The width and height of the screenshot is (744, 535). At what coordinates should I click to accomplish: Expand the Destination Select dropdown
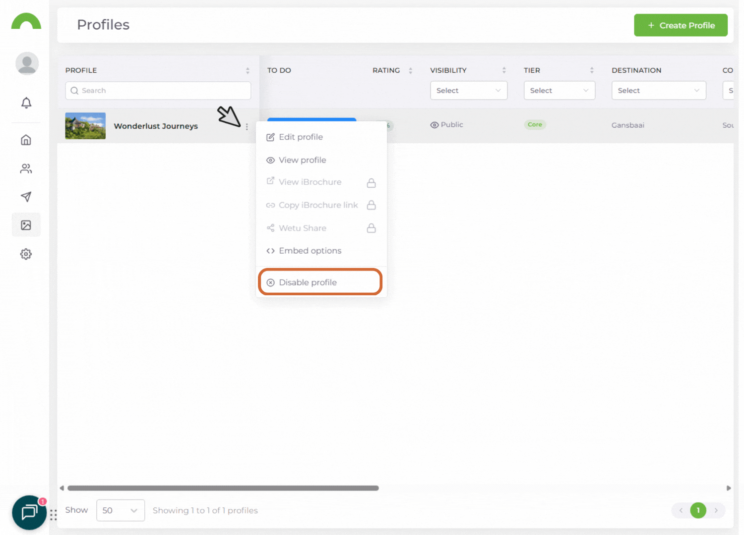[658, 91]
